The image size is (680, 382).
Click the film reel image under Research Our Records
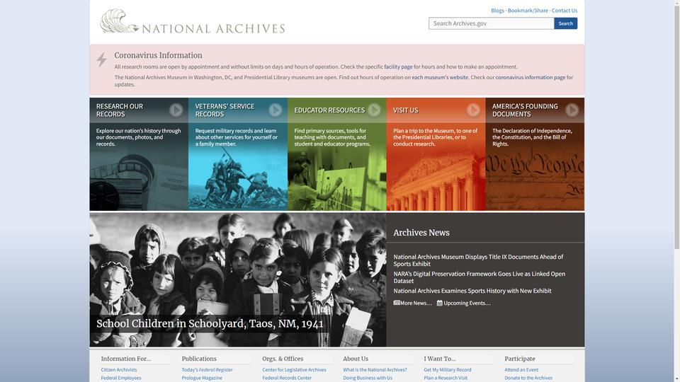tap(139, 180)
